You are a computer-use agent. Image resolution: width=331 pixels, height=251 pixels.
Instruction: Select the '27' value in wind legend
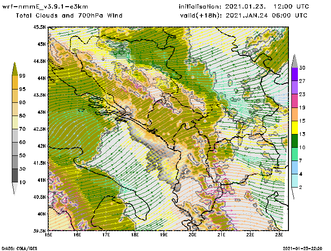(302, 81)
